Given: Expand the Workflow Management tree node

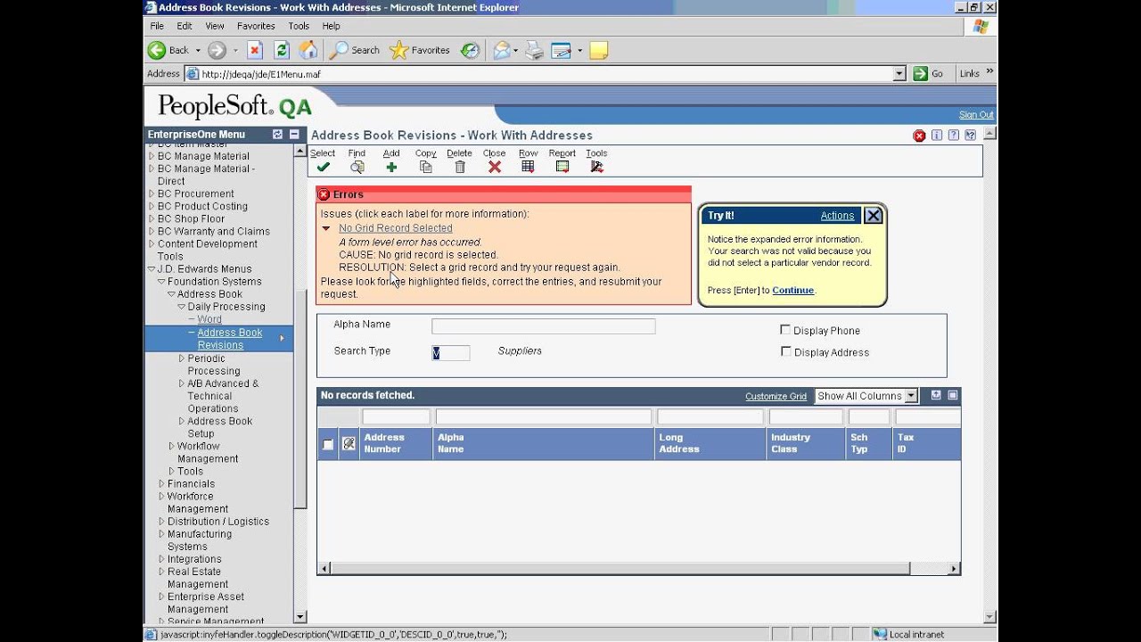Looking at the screenshot, I should click(x=171, y=446).
